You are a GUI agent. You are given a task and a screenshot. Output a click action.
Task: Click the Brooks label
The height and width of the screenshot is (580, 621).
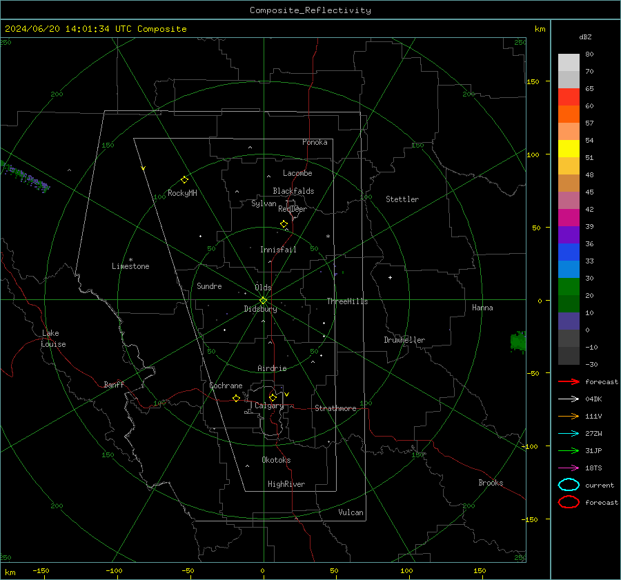click(491, 483)
